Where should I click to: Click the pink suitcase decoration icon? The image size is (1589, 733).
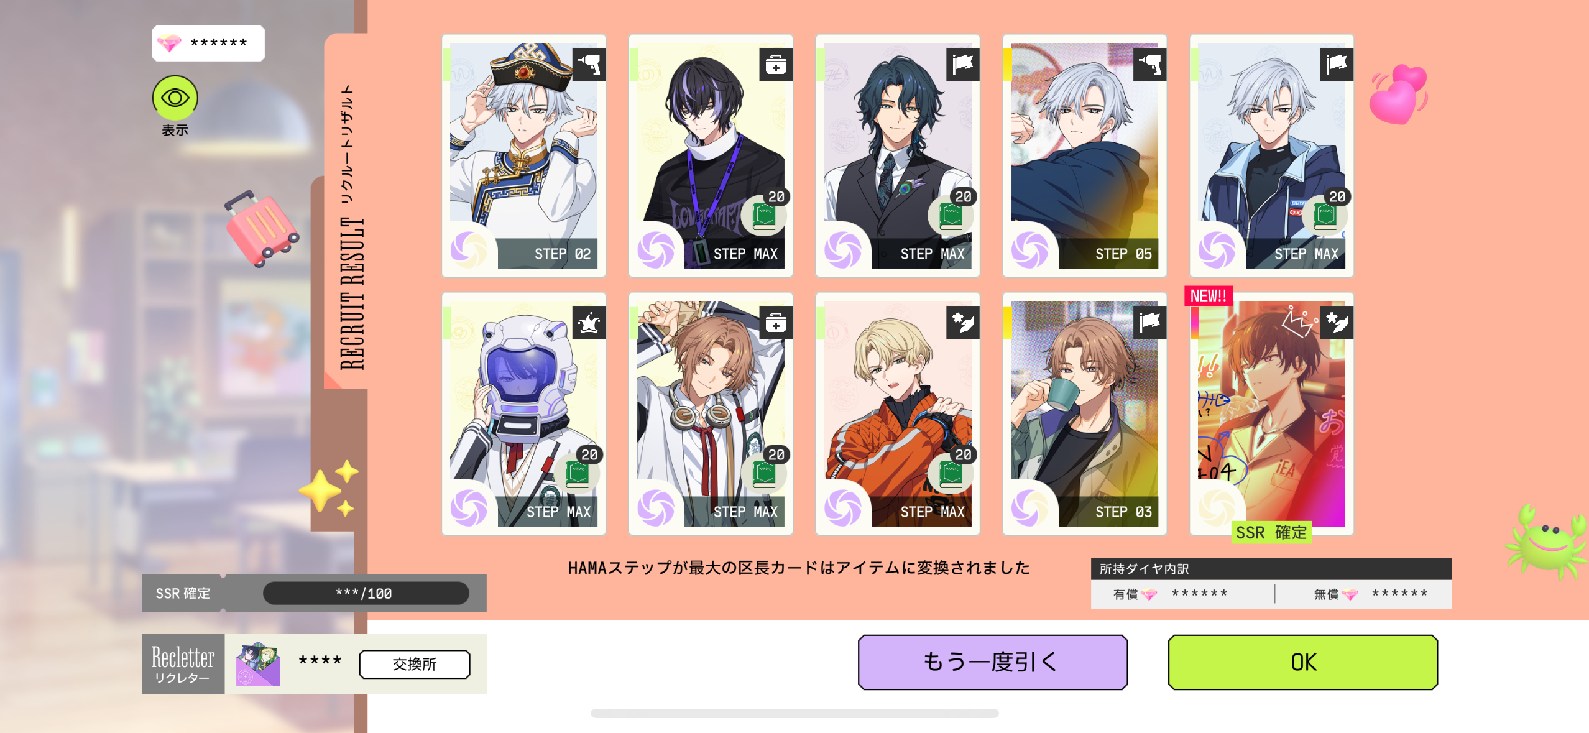261,228
